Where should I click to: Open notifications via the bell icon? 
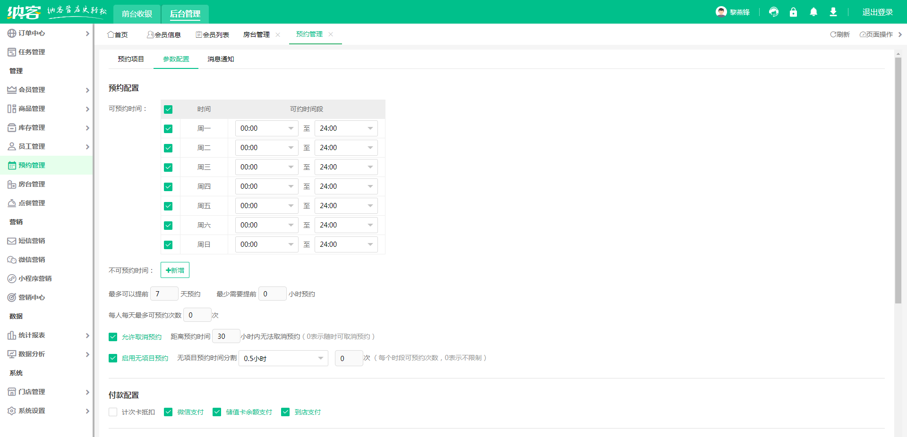[813, 12]
